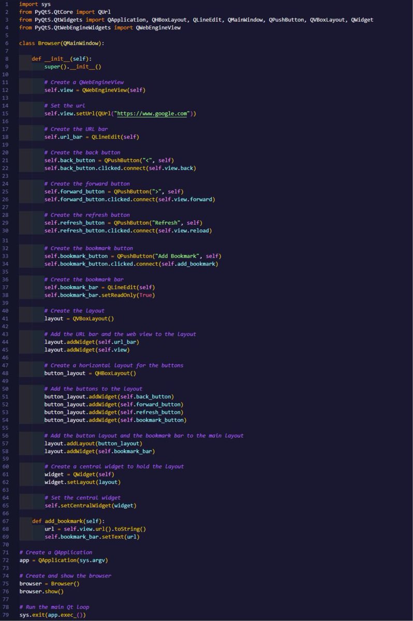Click line number 67 in the gutter

coord(5,521)
